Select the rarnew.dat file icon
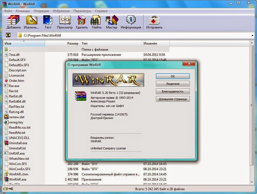This screenshot has width=257, height=194. [x=6, y=117]
